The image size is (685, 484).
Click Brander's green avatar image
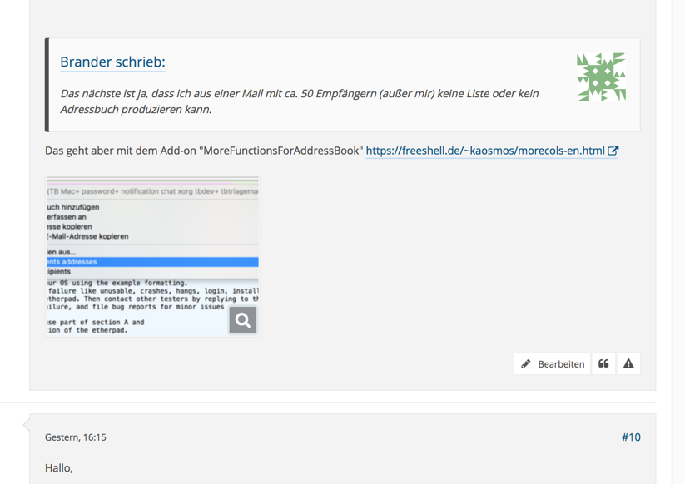[601, 77]
